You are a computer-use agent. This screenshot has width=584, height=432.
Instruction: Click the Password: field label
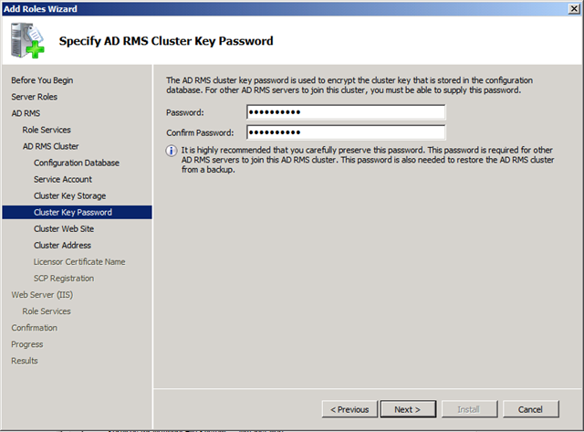coord(185,112)
